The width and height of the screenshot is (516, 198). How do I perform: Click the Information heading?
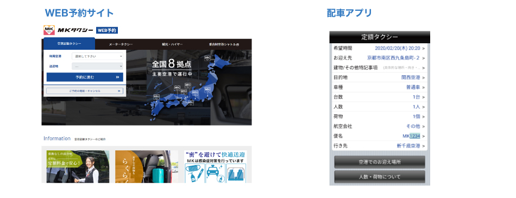click(57, 138)
